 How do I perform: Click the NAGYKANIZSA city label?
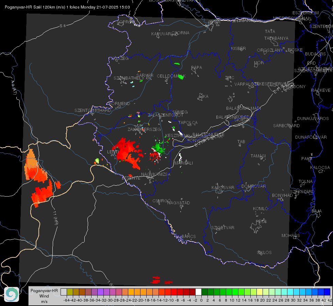tap(156, 174)
